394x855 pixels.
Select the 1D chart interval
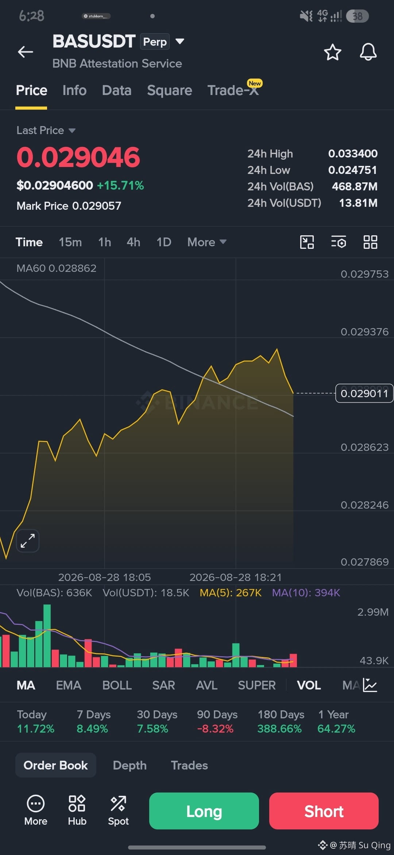coord(164,242)
